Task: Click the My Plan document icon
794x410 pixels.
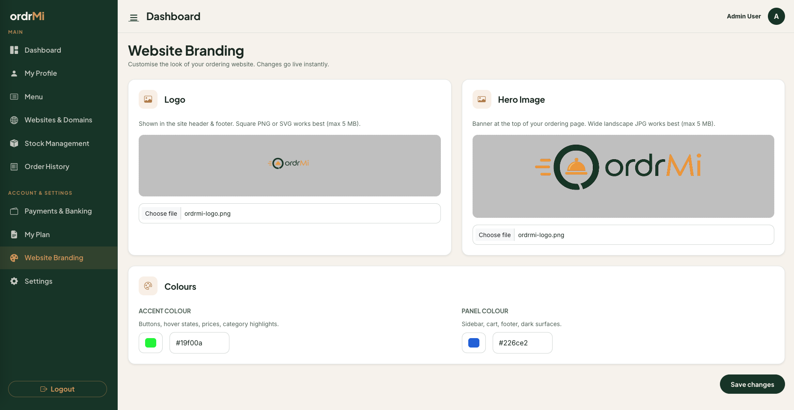Action: [x=14, y=235]
